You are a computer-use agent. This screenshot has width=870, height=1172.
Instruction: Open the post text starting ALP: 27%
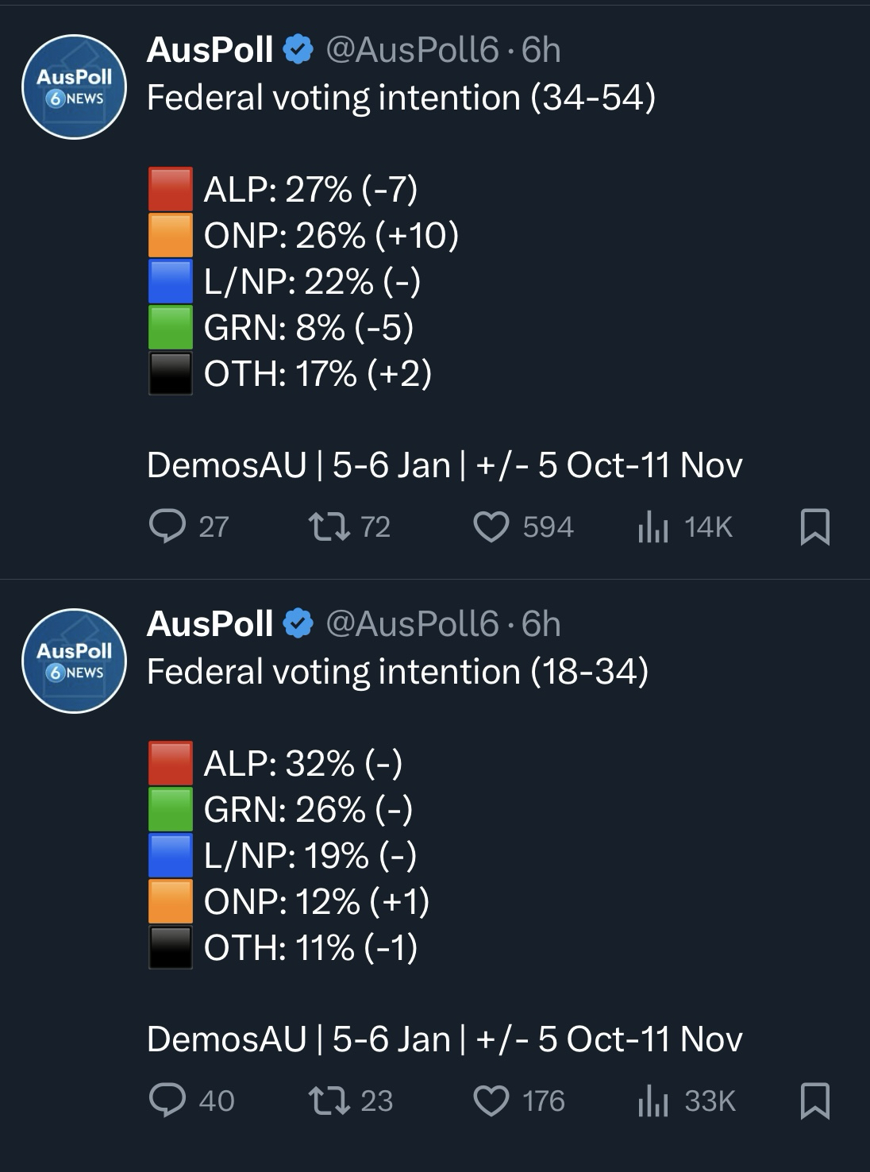pyautogui.click(x=310, y=189)
